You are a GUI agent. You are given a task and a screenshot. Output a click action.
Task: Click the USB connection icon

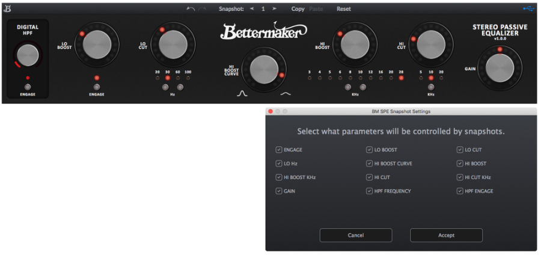[528, 8]
